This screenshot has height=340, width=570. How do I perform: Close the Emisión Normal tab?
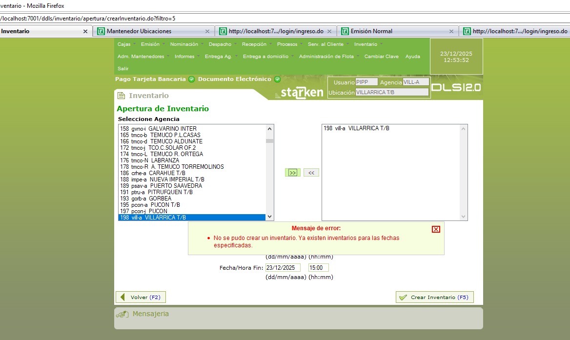tap(451, 31)
